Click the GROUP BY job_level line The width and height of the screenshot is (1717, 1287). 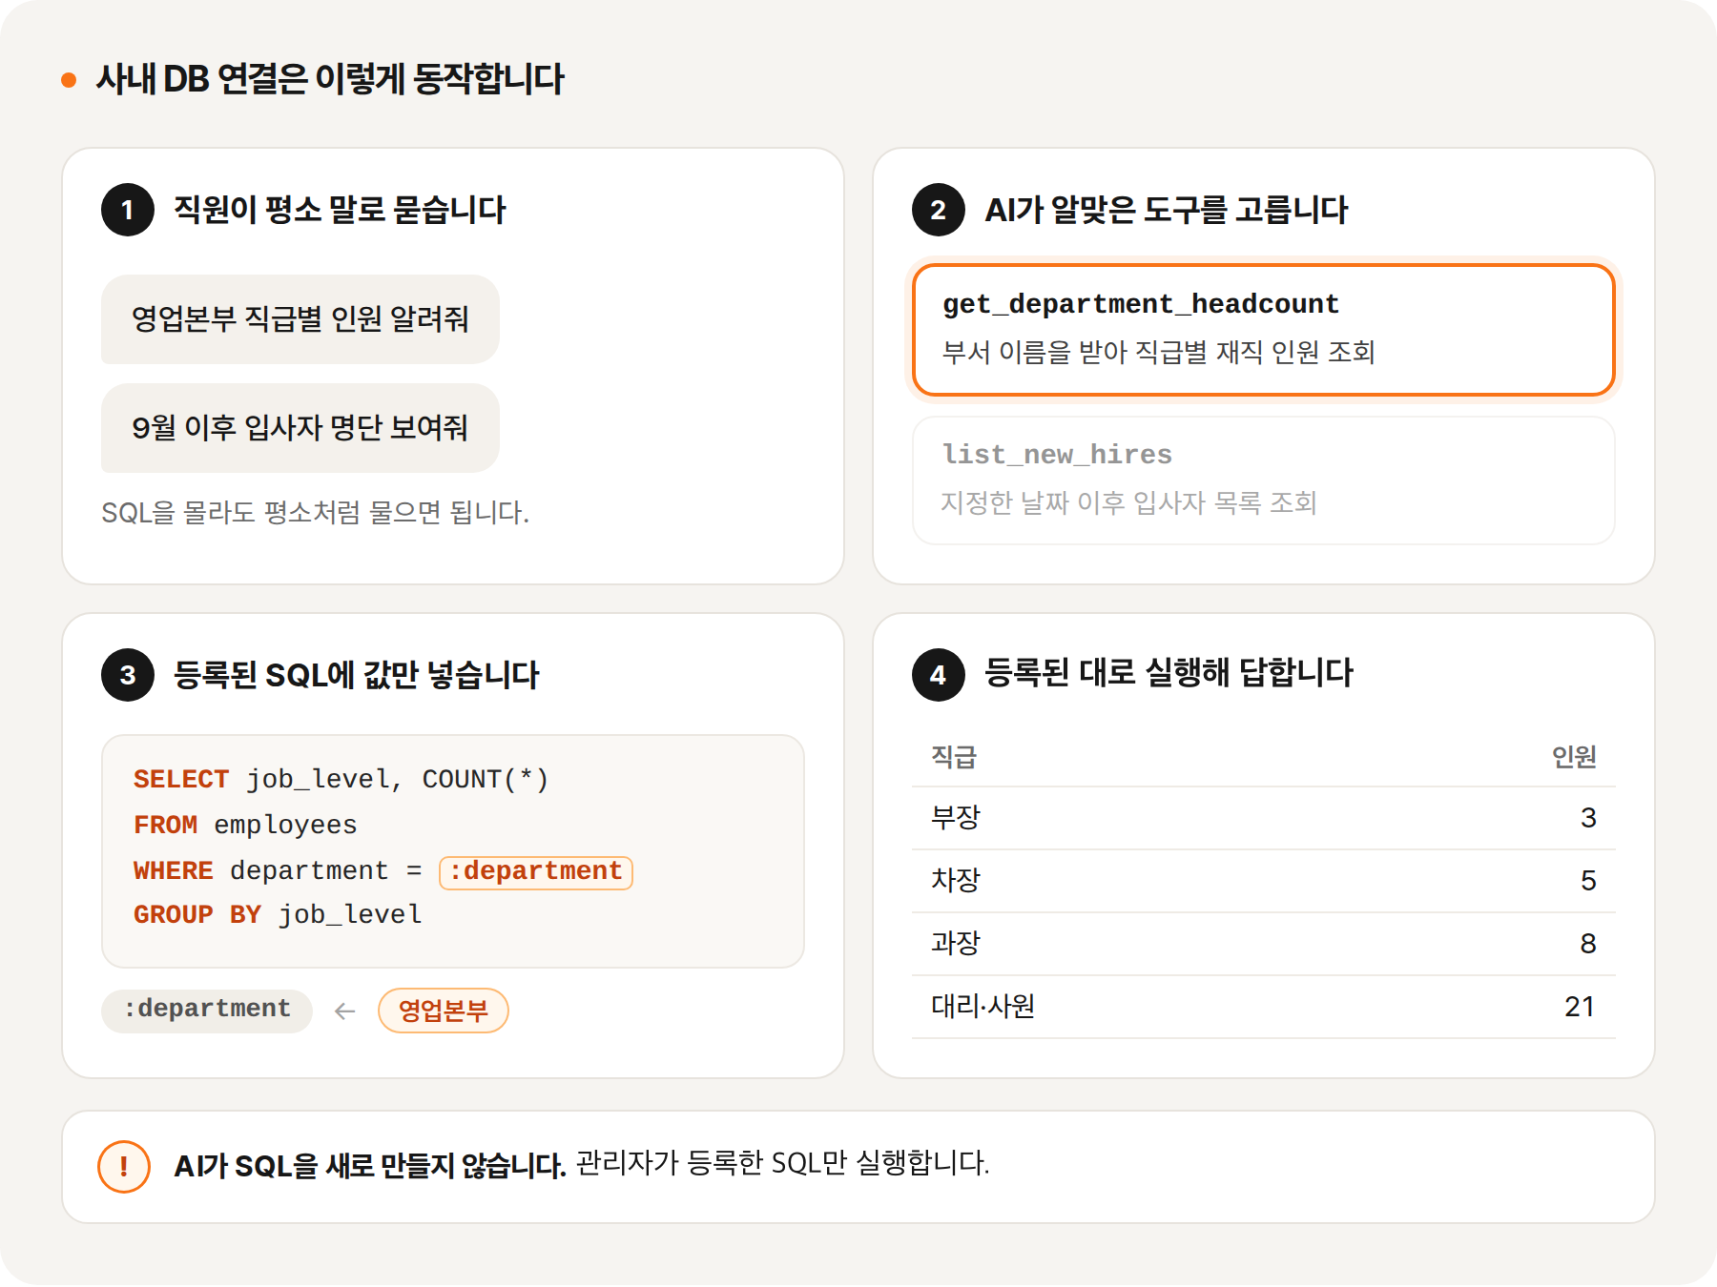click(278, 915)
